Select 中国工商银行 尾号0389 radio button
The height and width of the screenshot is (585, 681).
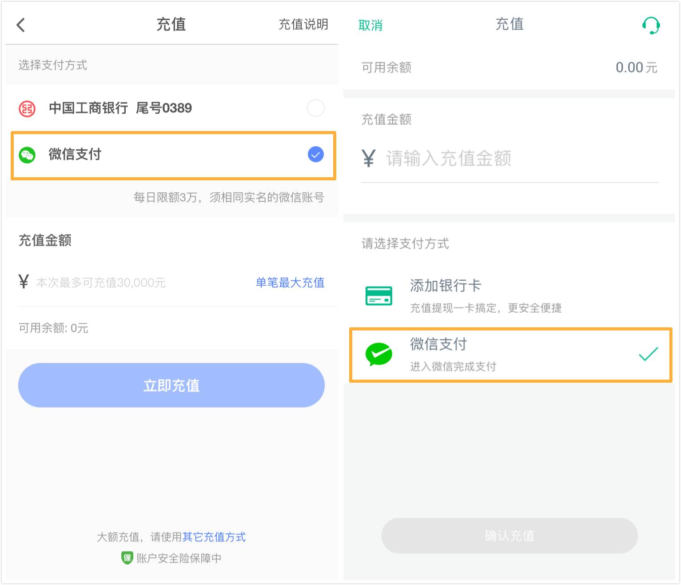(x=315, y=108)
